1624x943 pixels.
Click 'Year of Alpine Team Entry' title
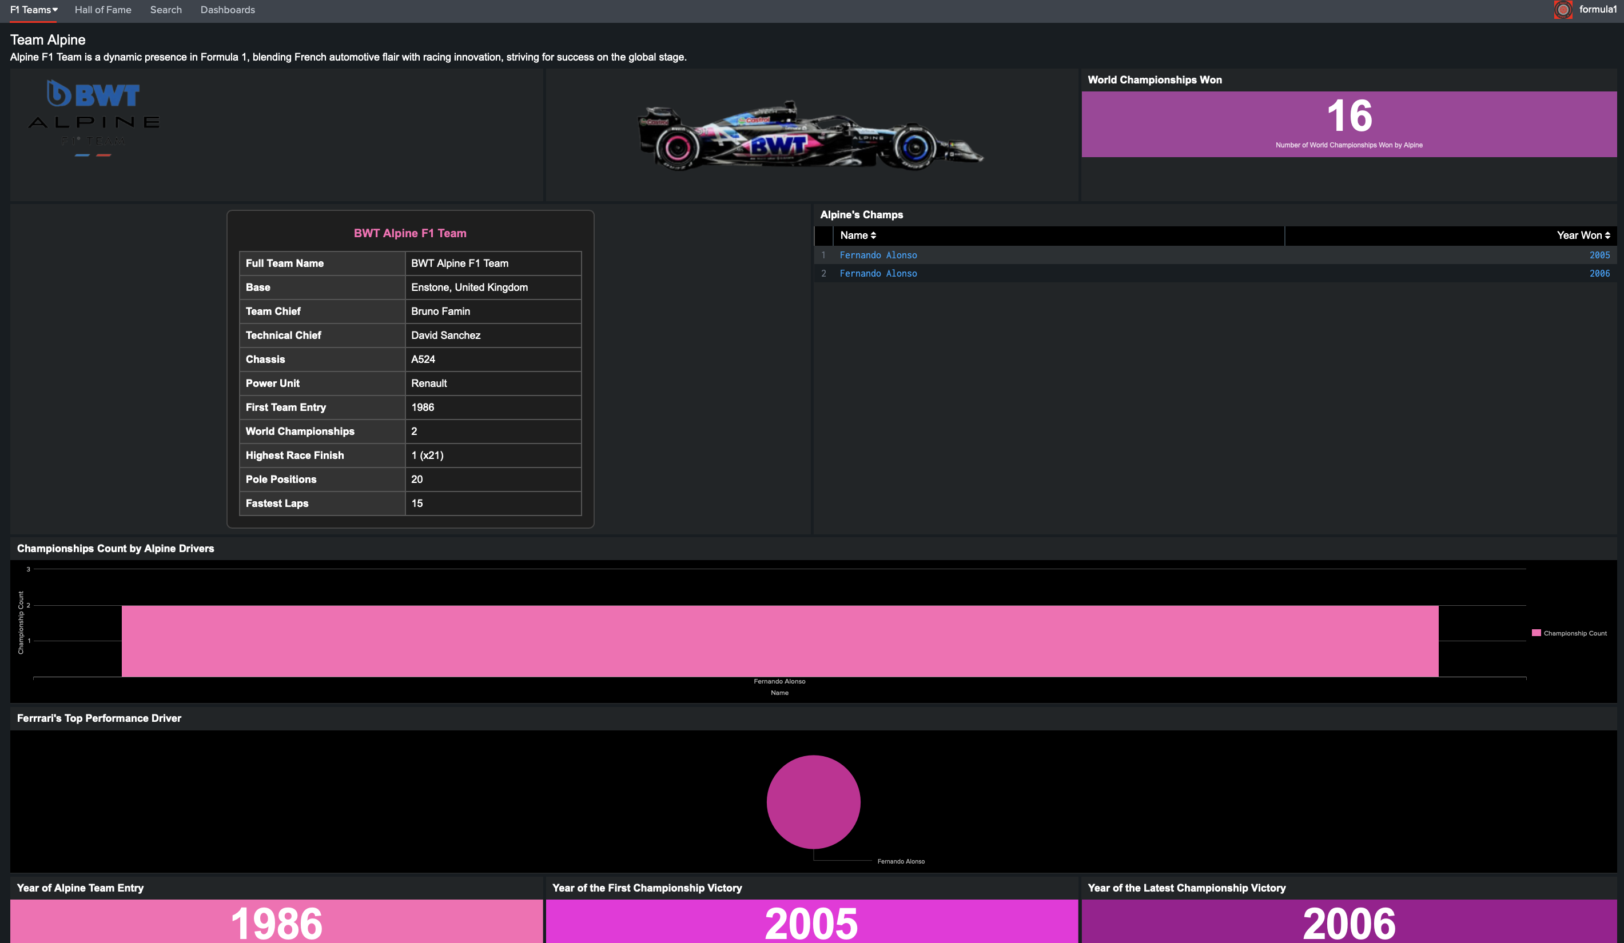pos(80,888)
